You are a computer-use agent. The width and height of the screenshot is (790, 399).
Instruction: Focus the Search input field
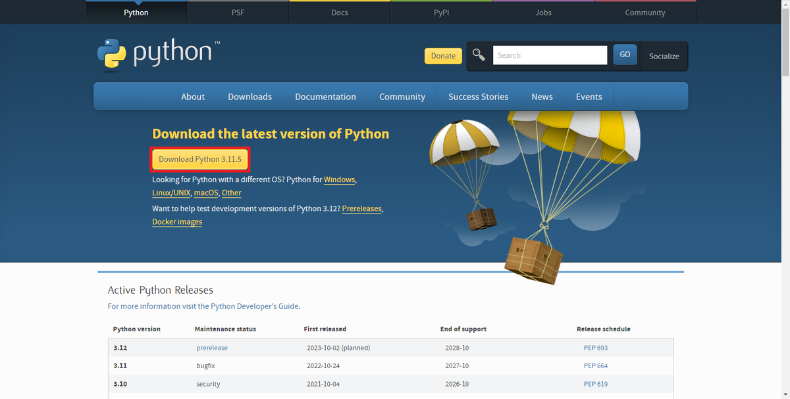point(550,55)
